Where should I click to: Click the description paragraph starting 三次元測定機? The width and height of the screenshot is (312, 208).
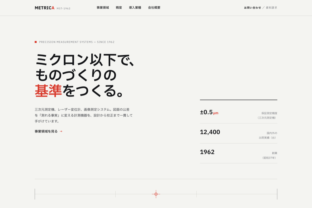(x=84, y=115)
